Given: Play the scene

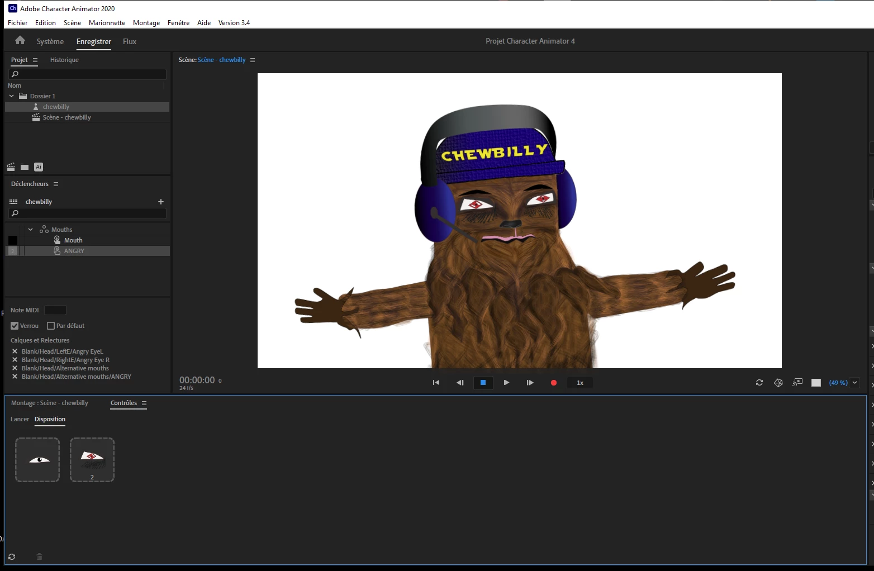Looking at the screenshot, I should click(506, 383).
